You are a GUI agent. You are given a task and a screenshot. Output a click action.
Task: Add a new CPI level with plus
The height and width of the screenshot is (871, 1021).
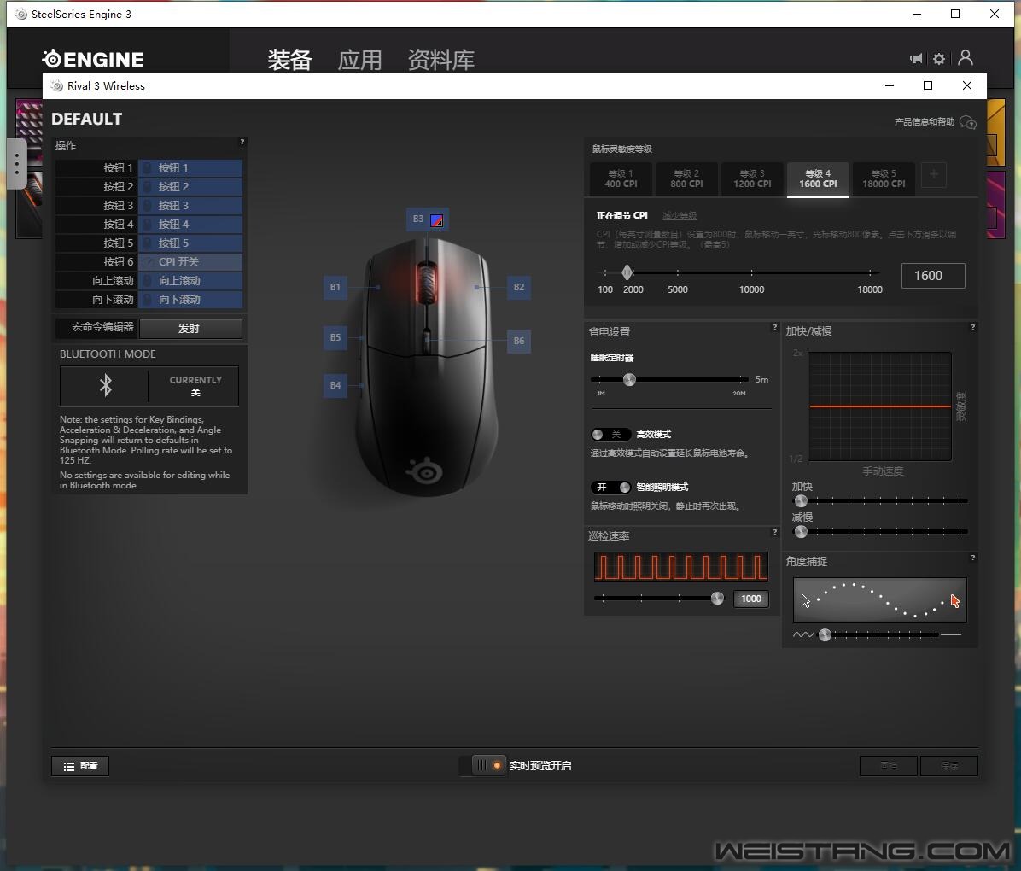pos(934,174)
